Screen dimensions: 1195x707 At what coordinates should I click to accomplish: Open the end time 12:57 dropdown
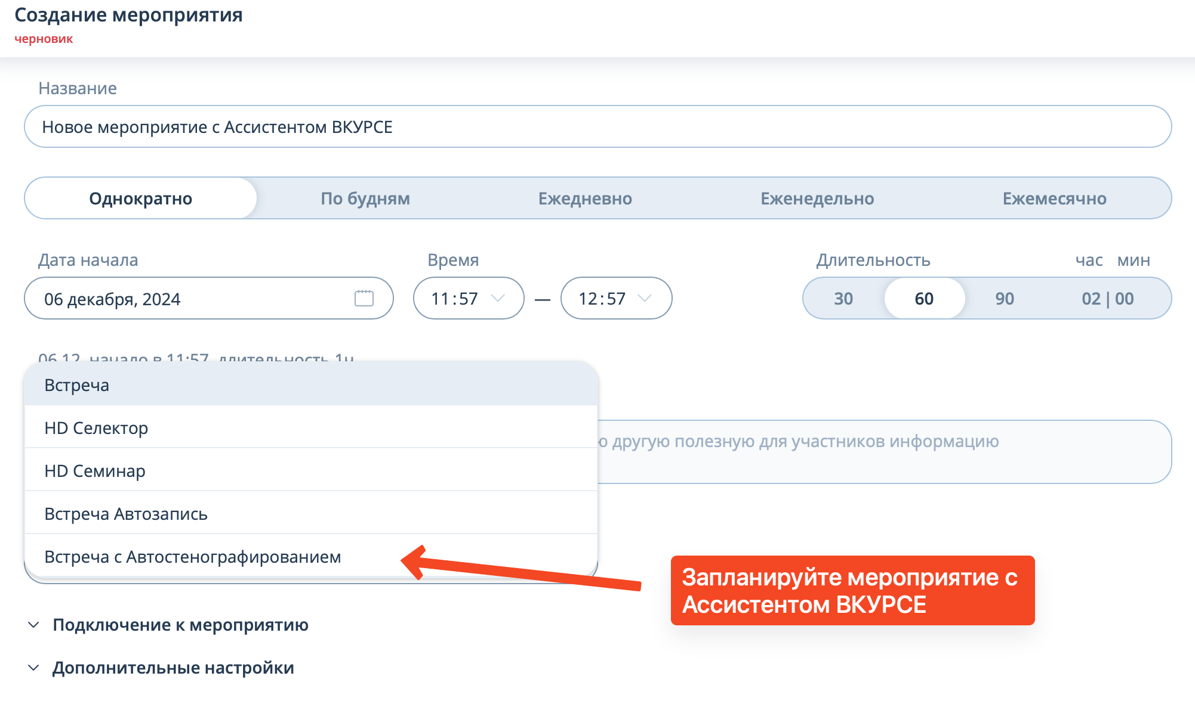pos(616,298)
